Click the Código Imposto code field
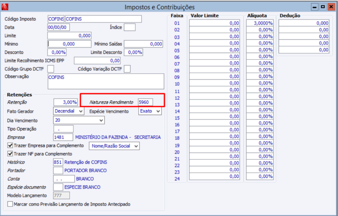This screenshot has height=216, width=338. point(56,19)
